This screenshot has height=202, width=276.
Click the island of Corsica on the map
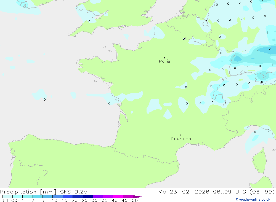[259, 161]
